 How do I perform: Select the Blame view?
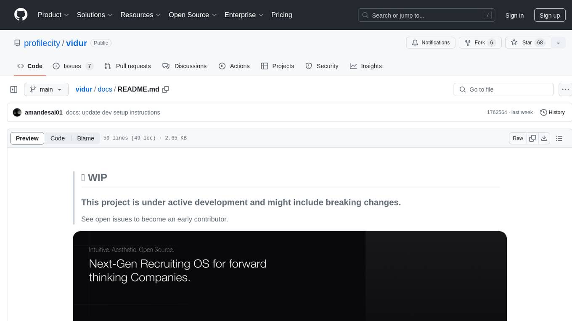coord(85,138)
